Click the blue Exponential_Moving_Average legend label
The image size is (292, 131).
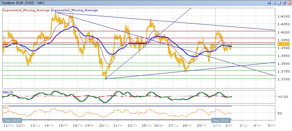pyautogui.click(x=74, y=10)
